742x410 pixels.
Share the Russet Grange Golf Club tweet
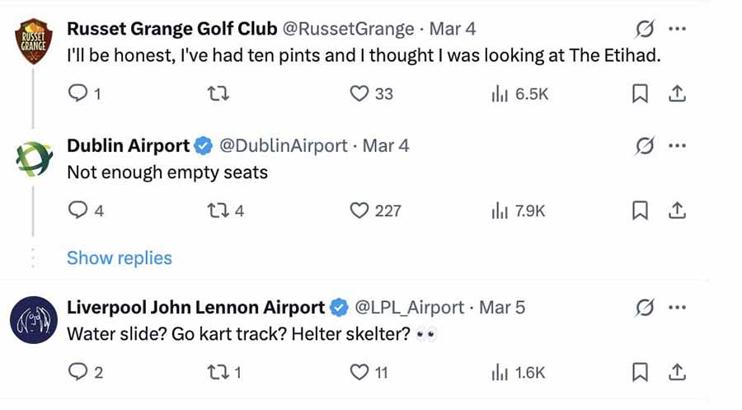(677, 94)
